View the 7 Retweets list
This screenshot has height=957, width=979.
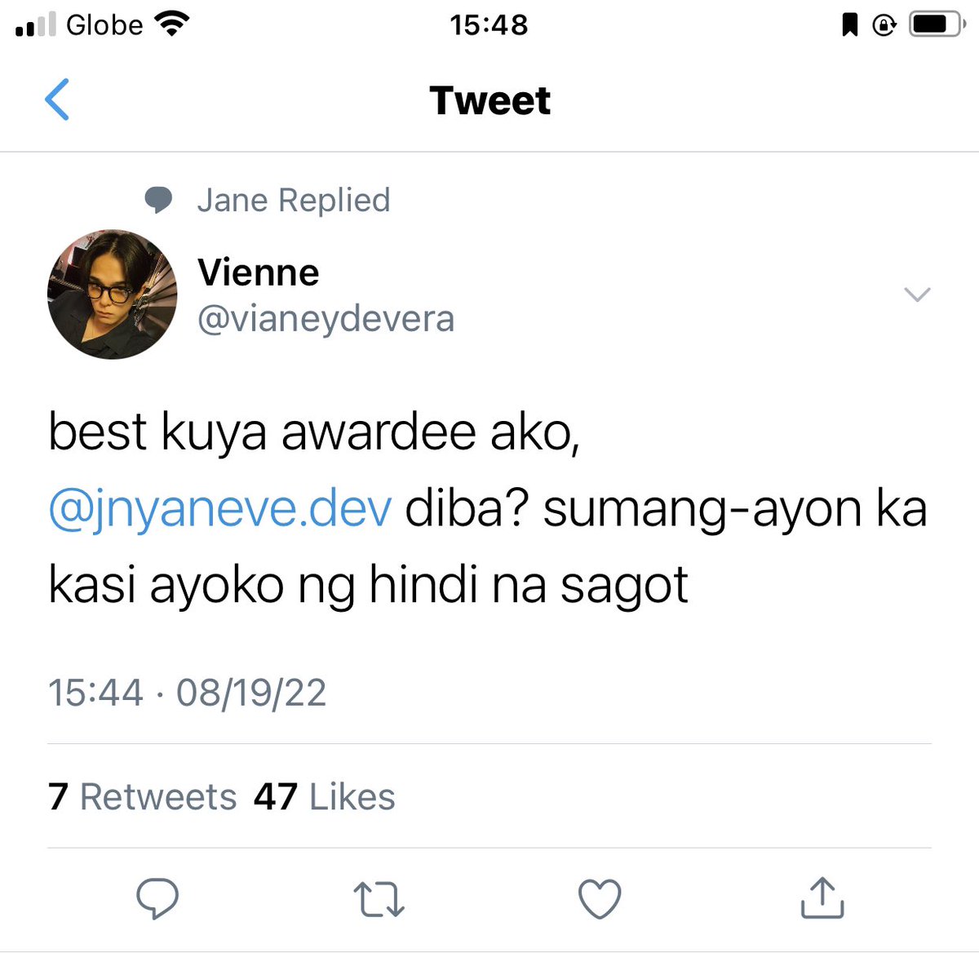(x=142, y=796)
